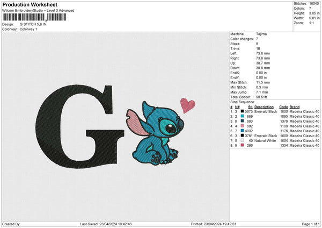The width and height of the screenshot is (322, 228).
Task: Click the black swatch in stop row 1
Action: point(243,111)
